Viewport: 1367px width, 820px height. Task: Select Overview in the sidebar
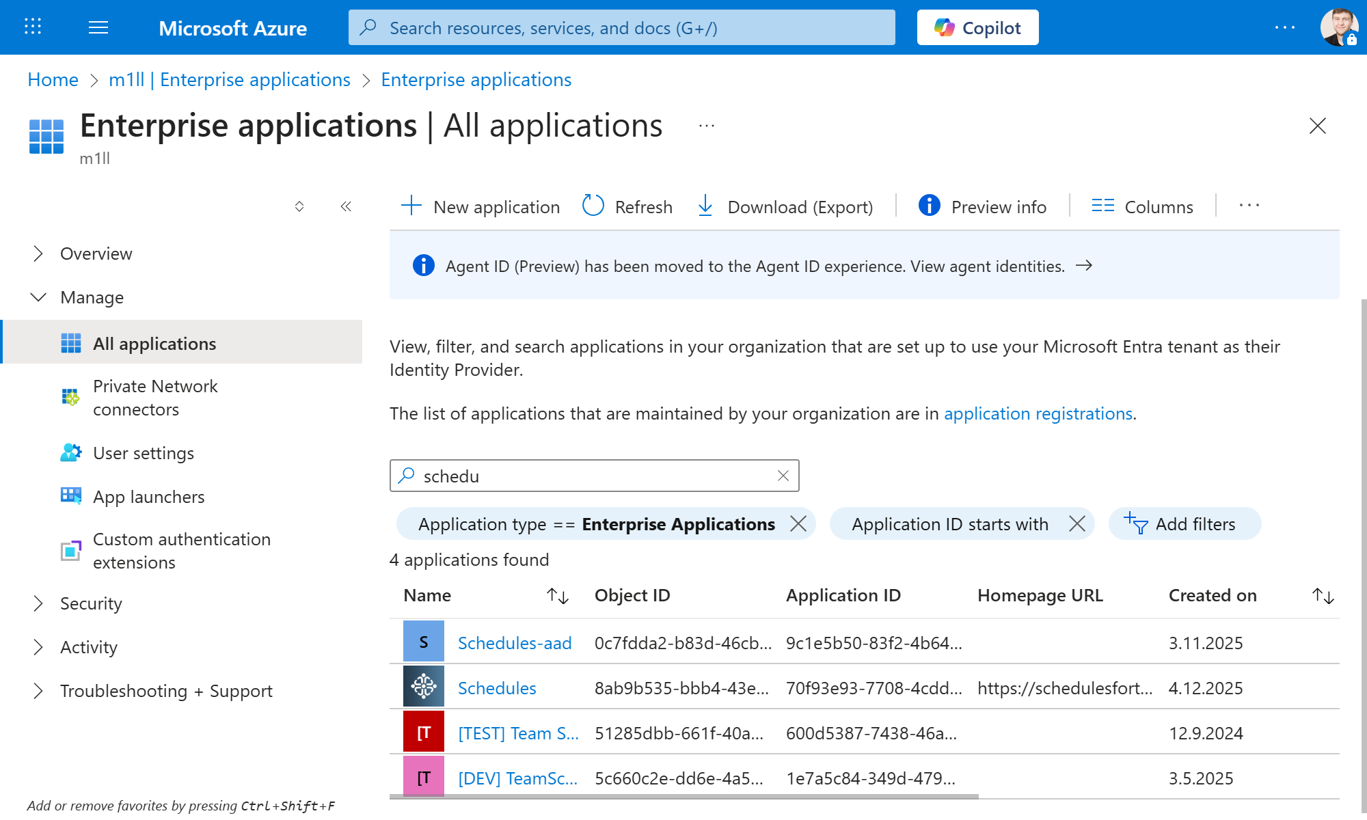click(x=96, y=254)
